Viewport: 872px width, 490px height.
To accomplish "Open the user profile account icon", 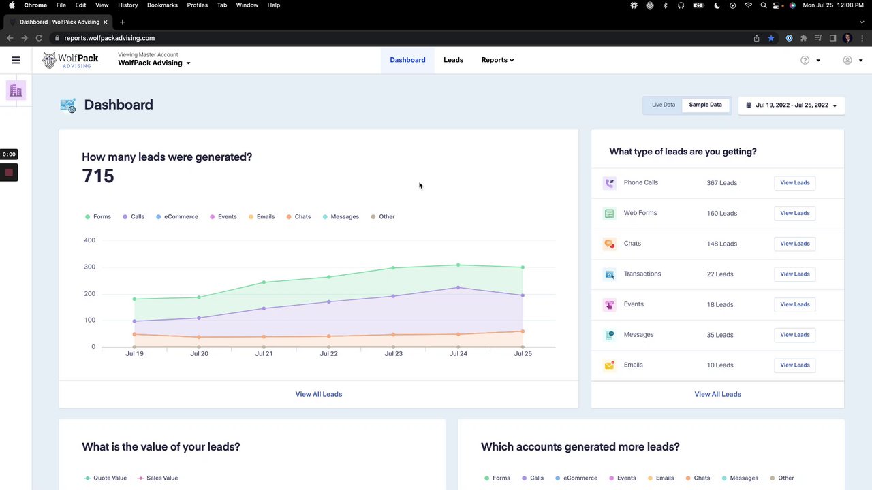I will click(847, 60).
